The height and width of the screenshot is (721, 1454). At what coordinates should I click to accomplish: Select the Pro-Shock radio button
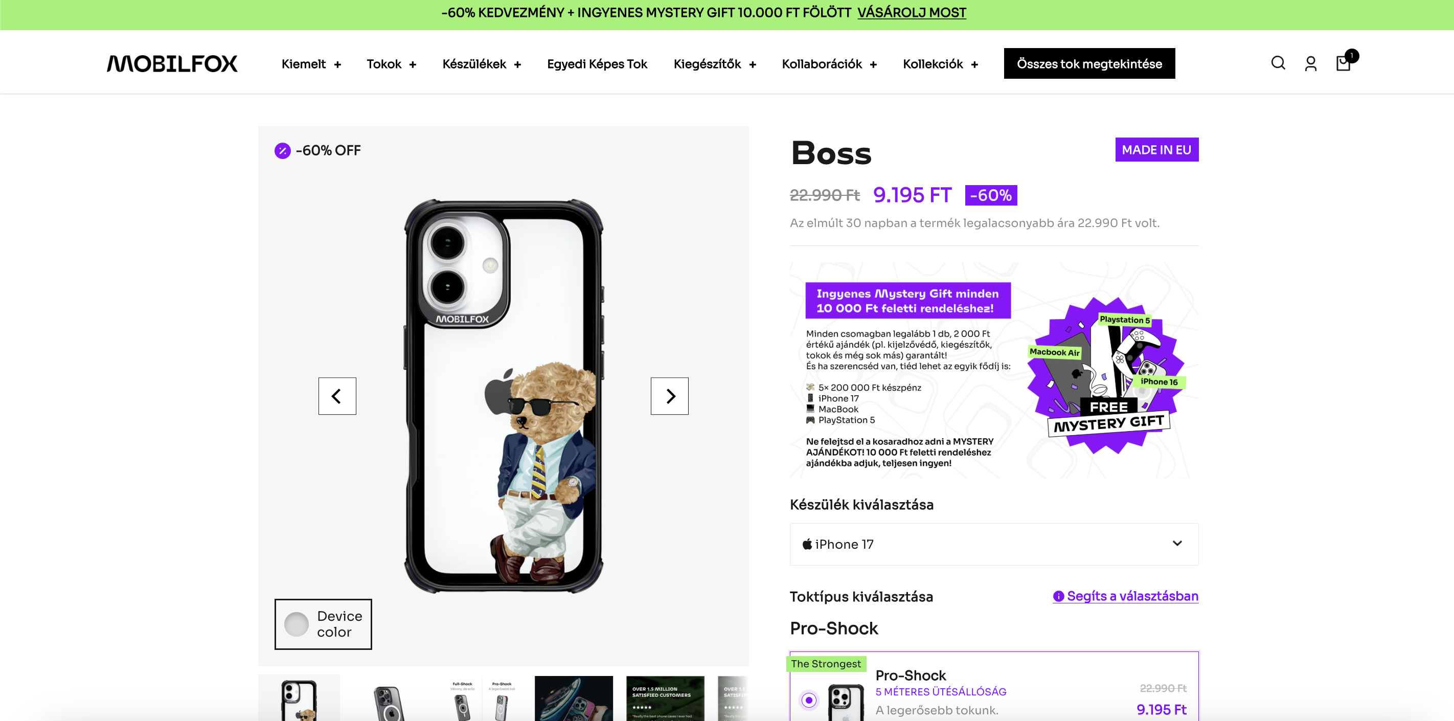coord(809,700)
